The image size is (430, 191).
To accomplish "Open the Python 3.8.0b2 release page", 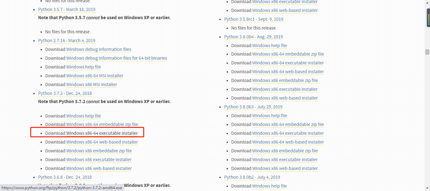I will coord(252,177).
